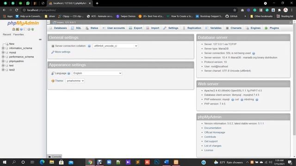296x166 pixels.
Task: Open the Engines tab
Action: [253, 28]
